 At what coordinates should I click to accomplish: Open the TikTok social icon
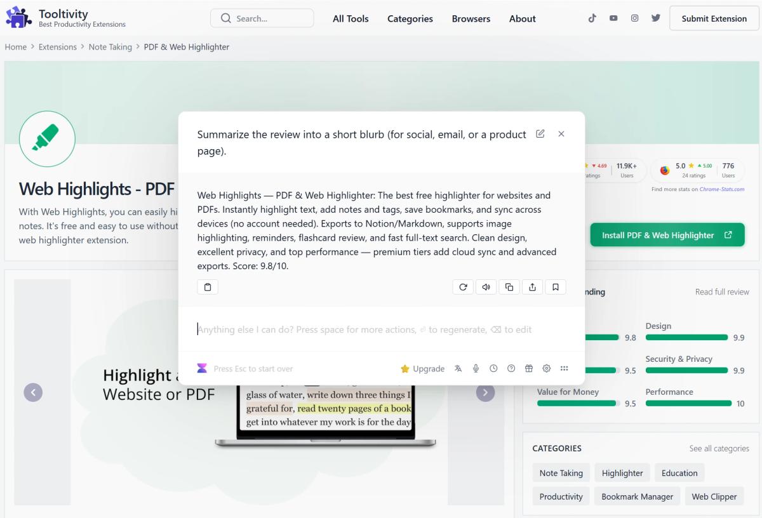592,18
